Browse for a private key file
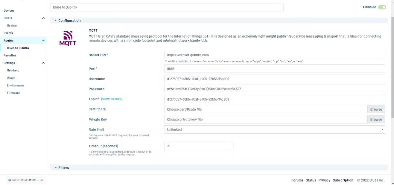This screenshot has width=394, height=185. tap(376, 119)
